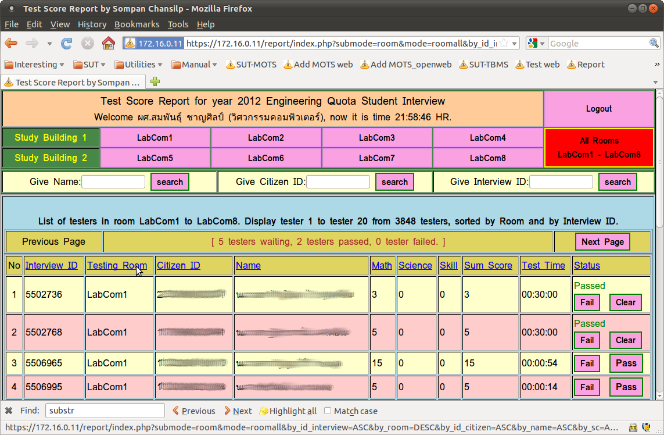Click the Logout button
The width and height of the screenshot is (664, 435).
click(599, 109)
